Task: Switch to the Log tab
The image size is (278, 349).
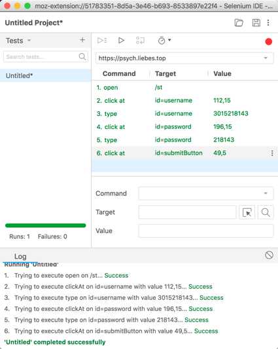Action: 20,257
